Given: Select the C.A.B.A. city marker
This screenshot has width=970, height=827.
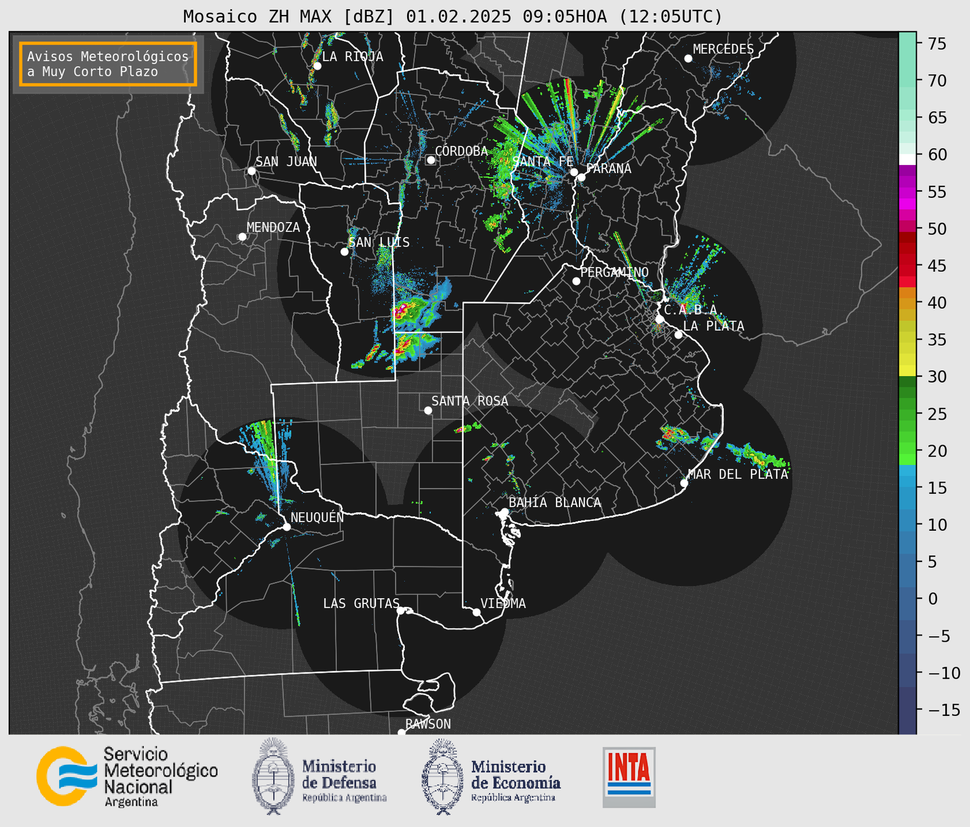Looking at the screenshot, I should 660,319.
